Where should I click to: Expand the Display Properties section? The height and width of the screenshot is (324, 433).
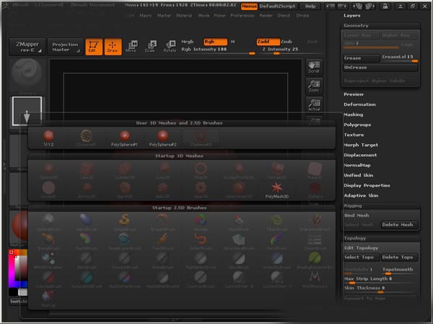click(x=366, y=185)
